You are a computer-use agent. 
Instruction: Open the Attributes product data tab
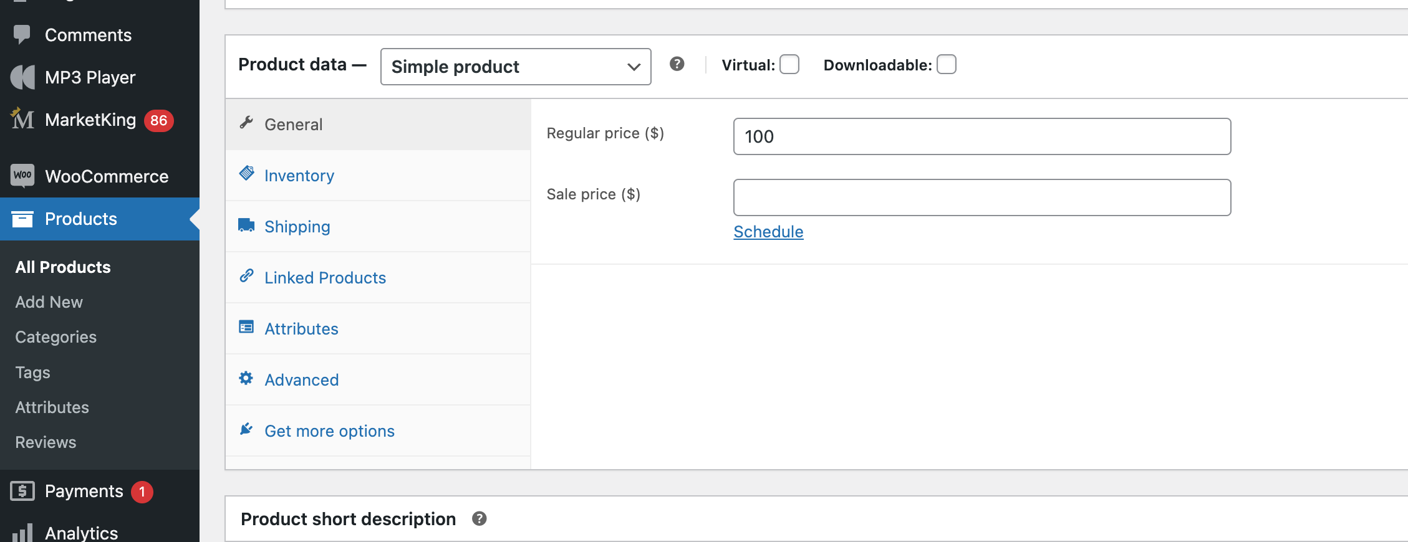[301, 329]
